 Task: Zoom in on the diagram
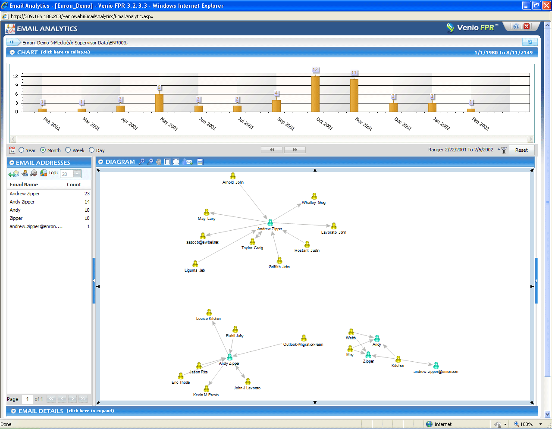[141, 162]
